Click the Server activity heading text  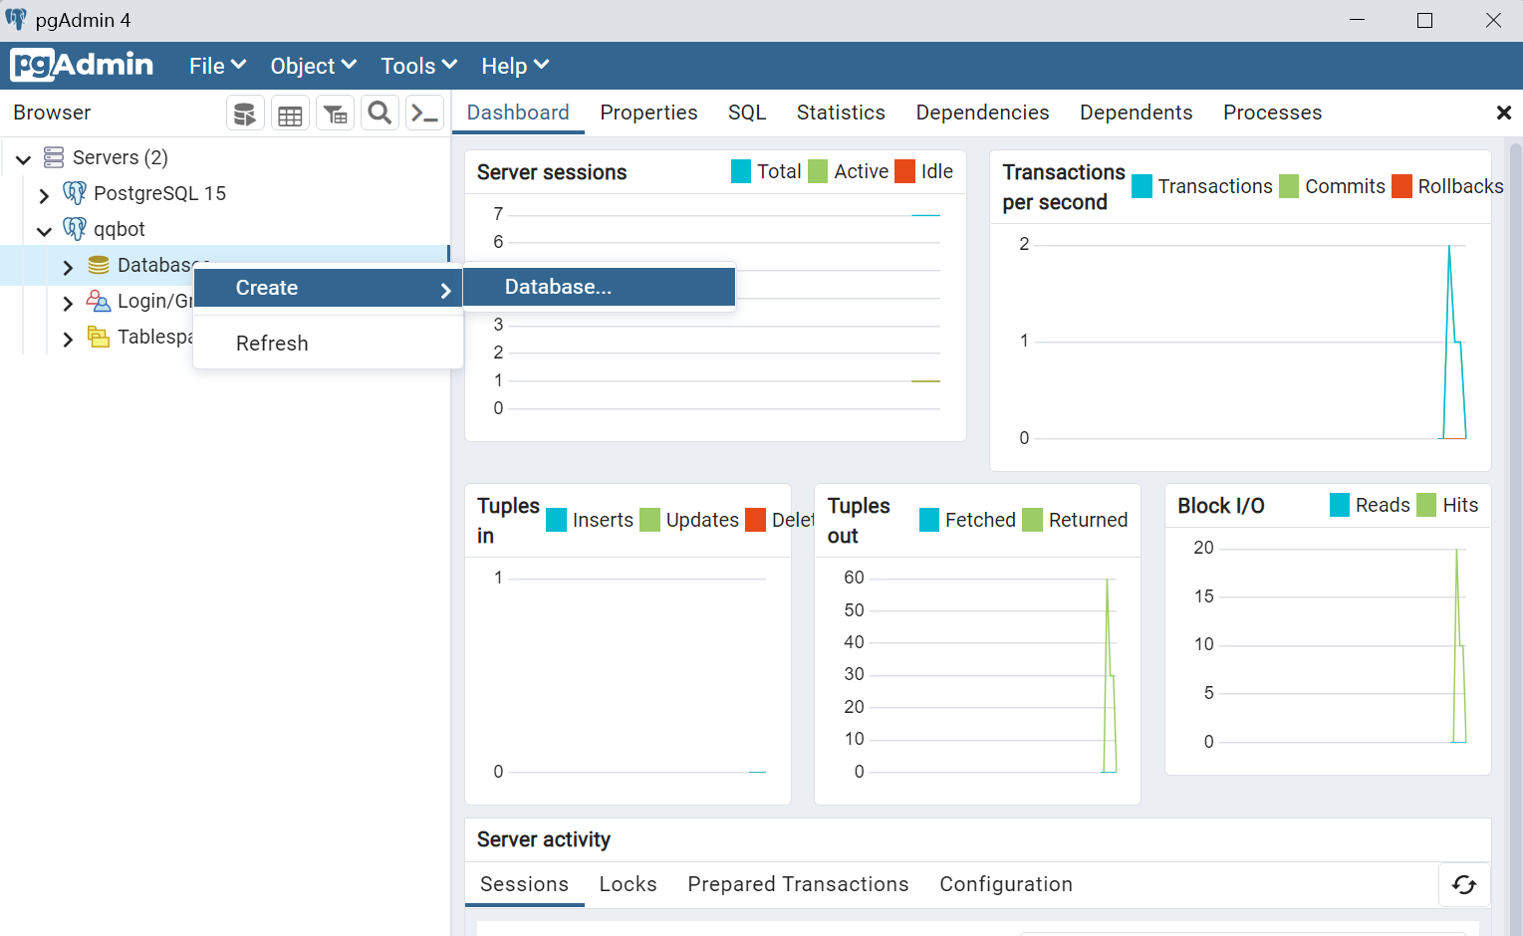(544, 839)
